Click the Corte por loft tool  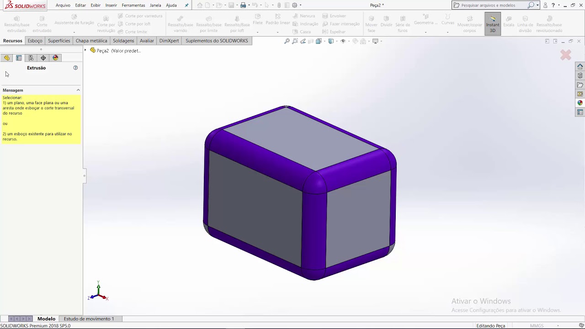click(x=134, y=24)
